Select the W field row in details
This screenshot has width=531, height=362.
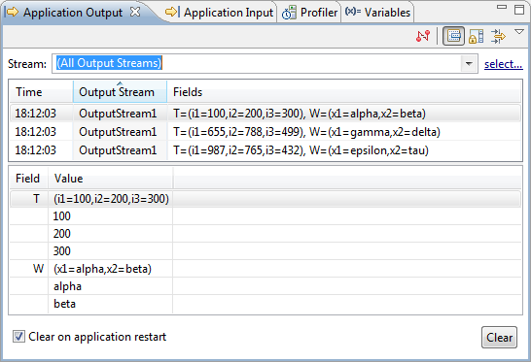(x=265, y=269)
